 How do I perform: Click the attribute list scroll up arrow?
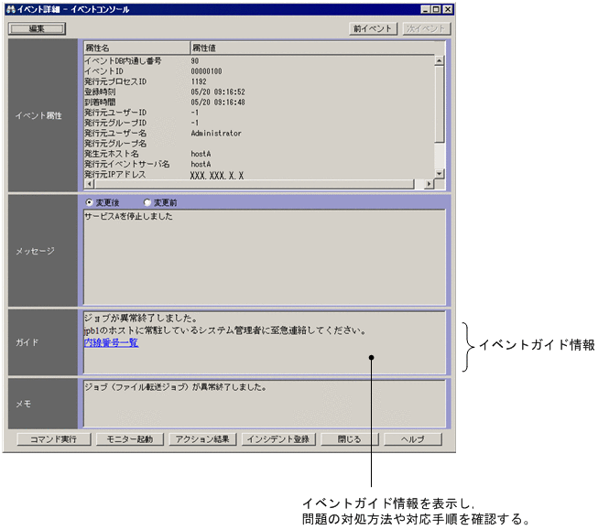(440, 60)
